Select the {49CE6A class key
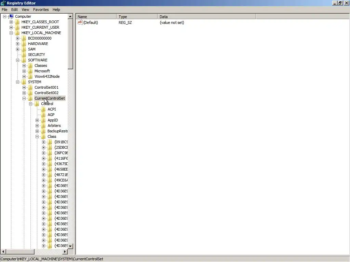350x262 pixels. point(61,180)
